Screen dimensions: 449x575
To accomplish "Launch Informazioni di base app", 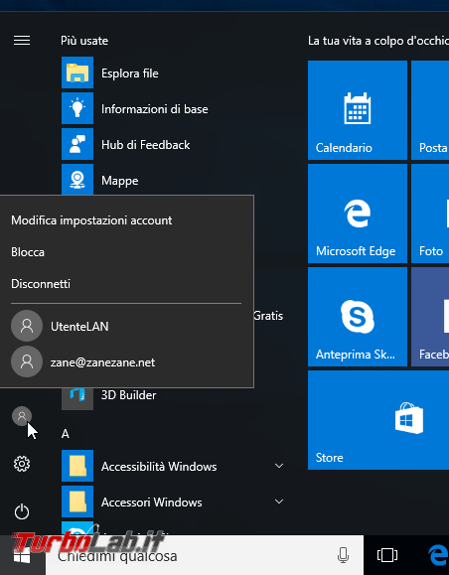I will click(x=174, y=108).
